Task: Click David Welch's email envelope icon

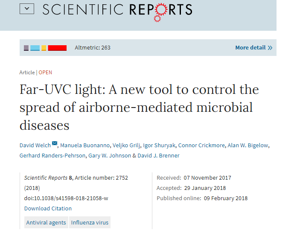Action: tap(55, 143)
